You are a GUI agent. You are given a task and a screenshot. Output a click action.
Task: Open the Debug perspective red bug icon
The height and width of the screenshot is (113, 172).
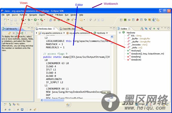tap(137, 20)
